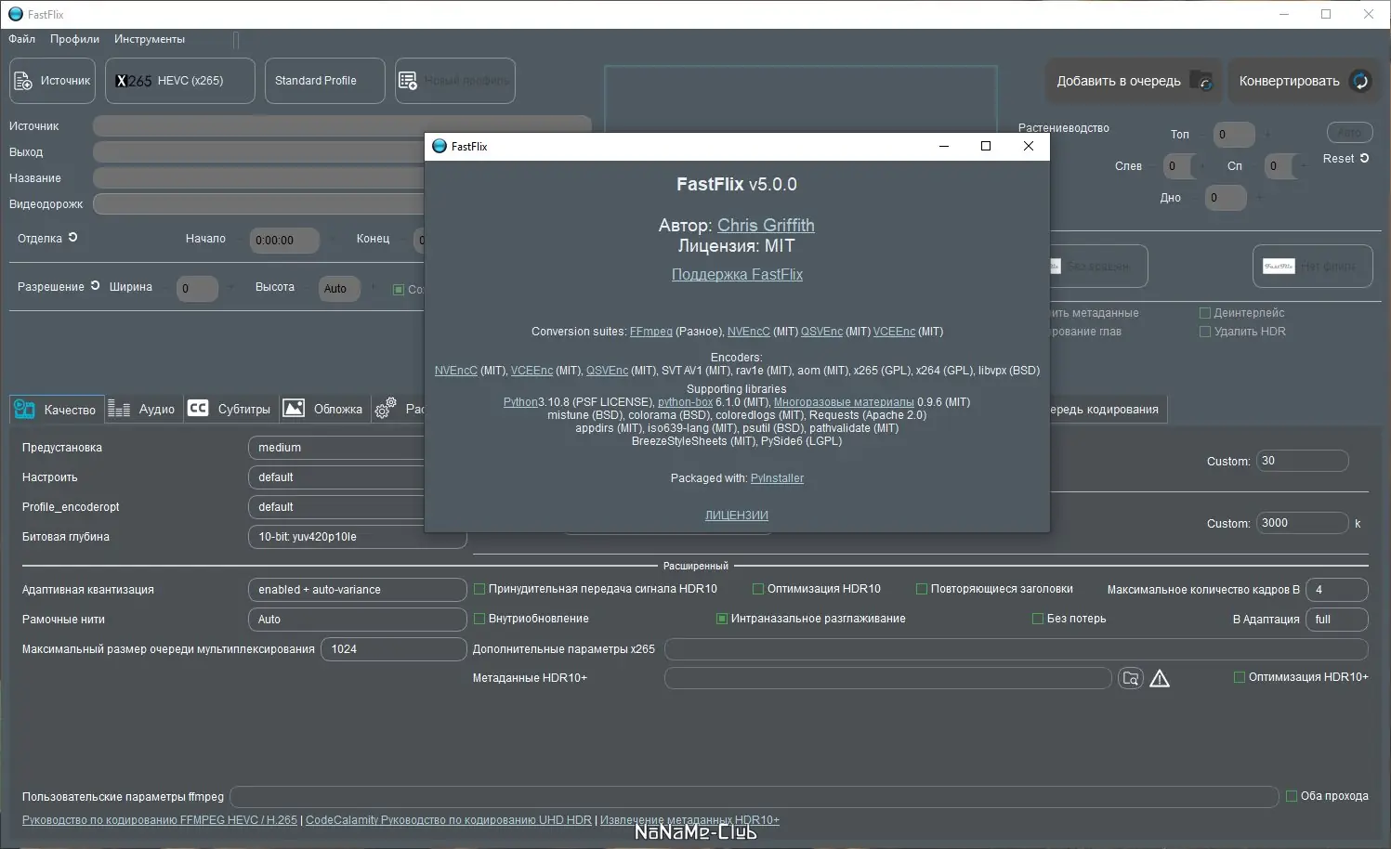Viewport: 1391px width, 849px height.
Task: Open the FFmpeg link in About dialog
Action: click(x=650, y=332)
